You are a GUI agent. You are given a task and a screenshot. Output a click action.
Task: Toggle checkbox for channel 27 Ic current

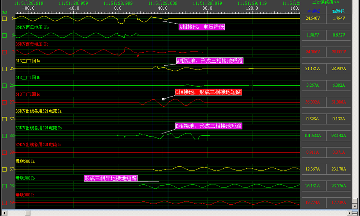pos(5,103)
